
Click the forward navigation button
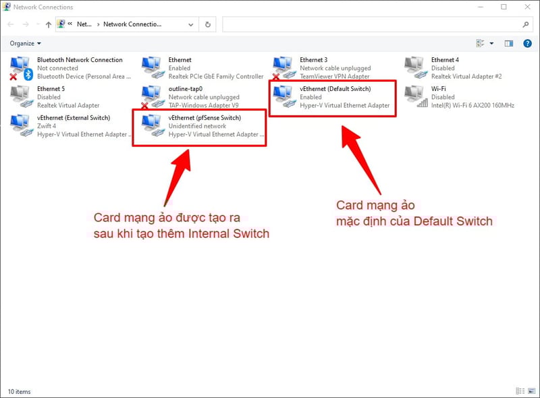coord(26,24)
